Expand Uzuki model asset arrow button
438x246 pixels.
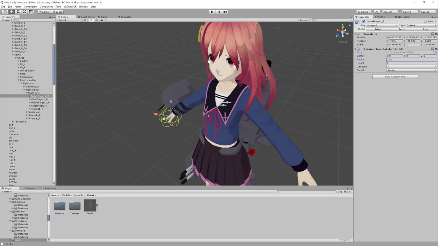pyautogui.click(x=96, y=205)
